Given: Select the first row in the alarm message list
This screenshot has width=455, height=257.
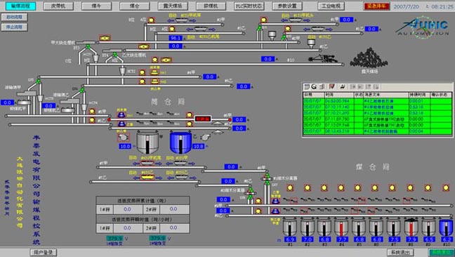Looking at the screenshot, I should click(x=377, y=101).
